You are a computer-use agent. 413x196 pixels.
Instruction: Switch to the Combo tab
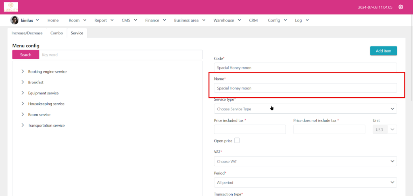click(56, 33)
